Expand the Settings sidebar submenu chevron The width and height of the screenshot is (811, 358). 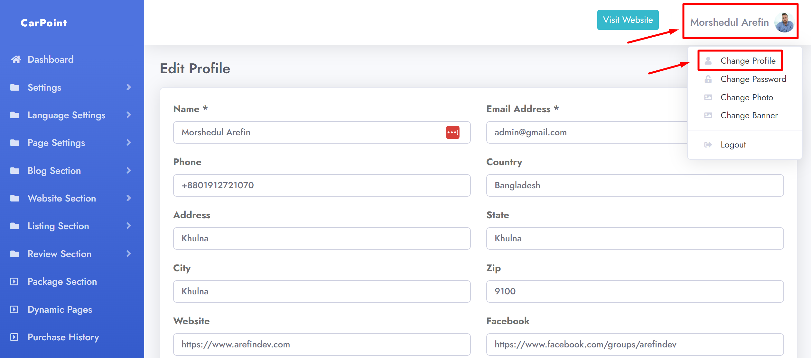pos(129,87)
